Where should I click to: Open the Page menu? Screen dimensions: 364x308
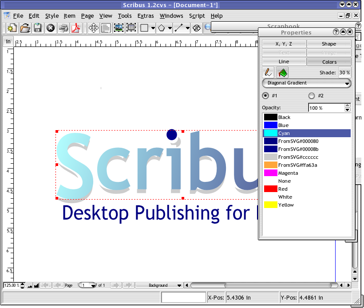(87, 16)
